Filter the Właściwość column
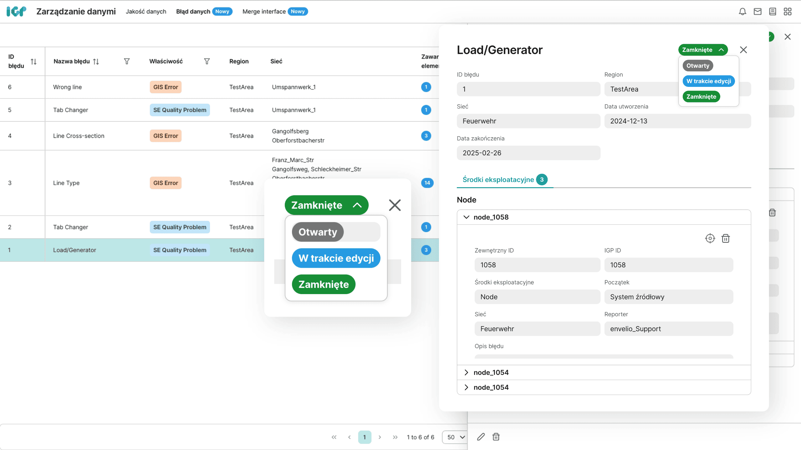The width and height of the screenshot is (801, 450). point(207,61)
